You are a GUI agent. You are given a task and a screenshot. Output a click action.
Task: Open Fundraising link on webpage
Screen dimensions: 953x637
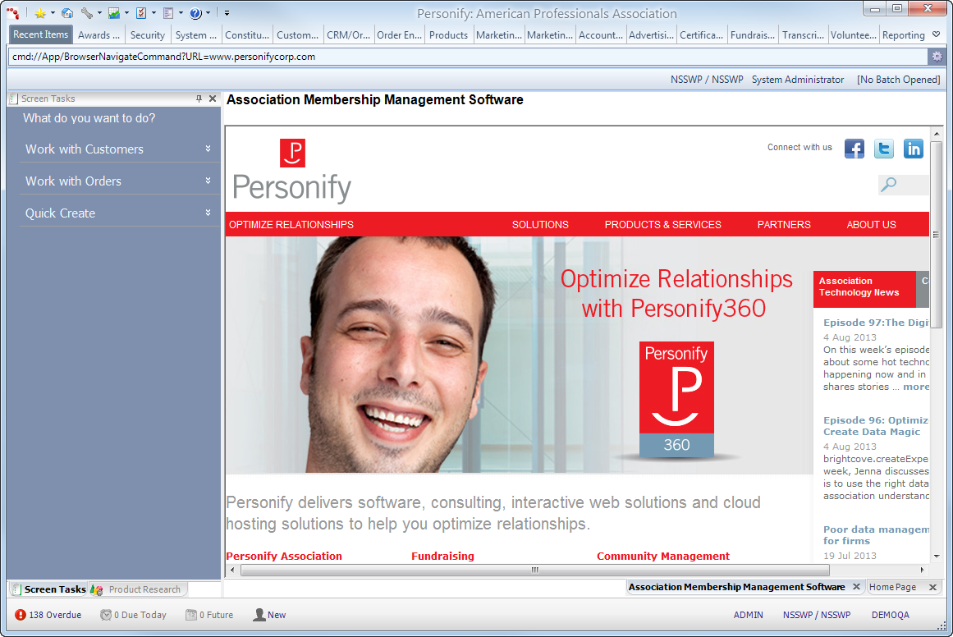442,556
